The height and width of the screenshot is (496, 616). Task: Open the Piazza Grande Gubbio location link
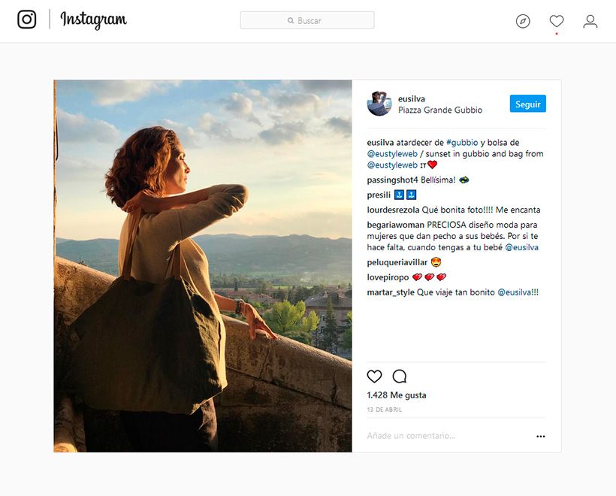click(x=440, y=110)
